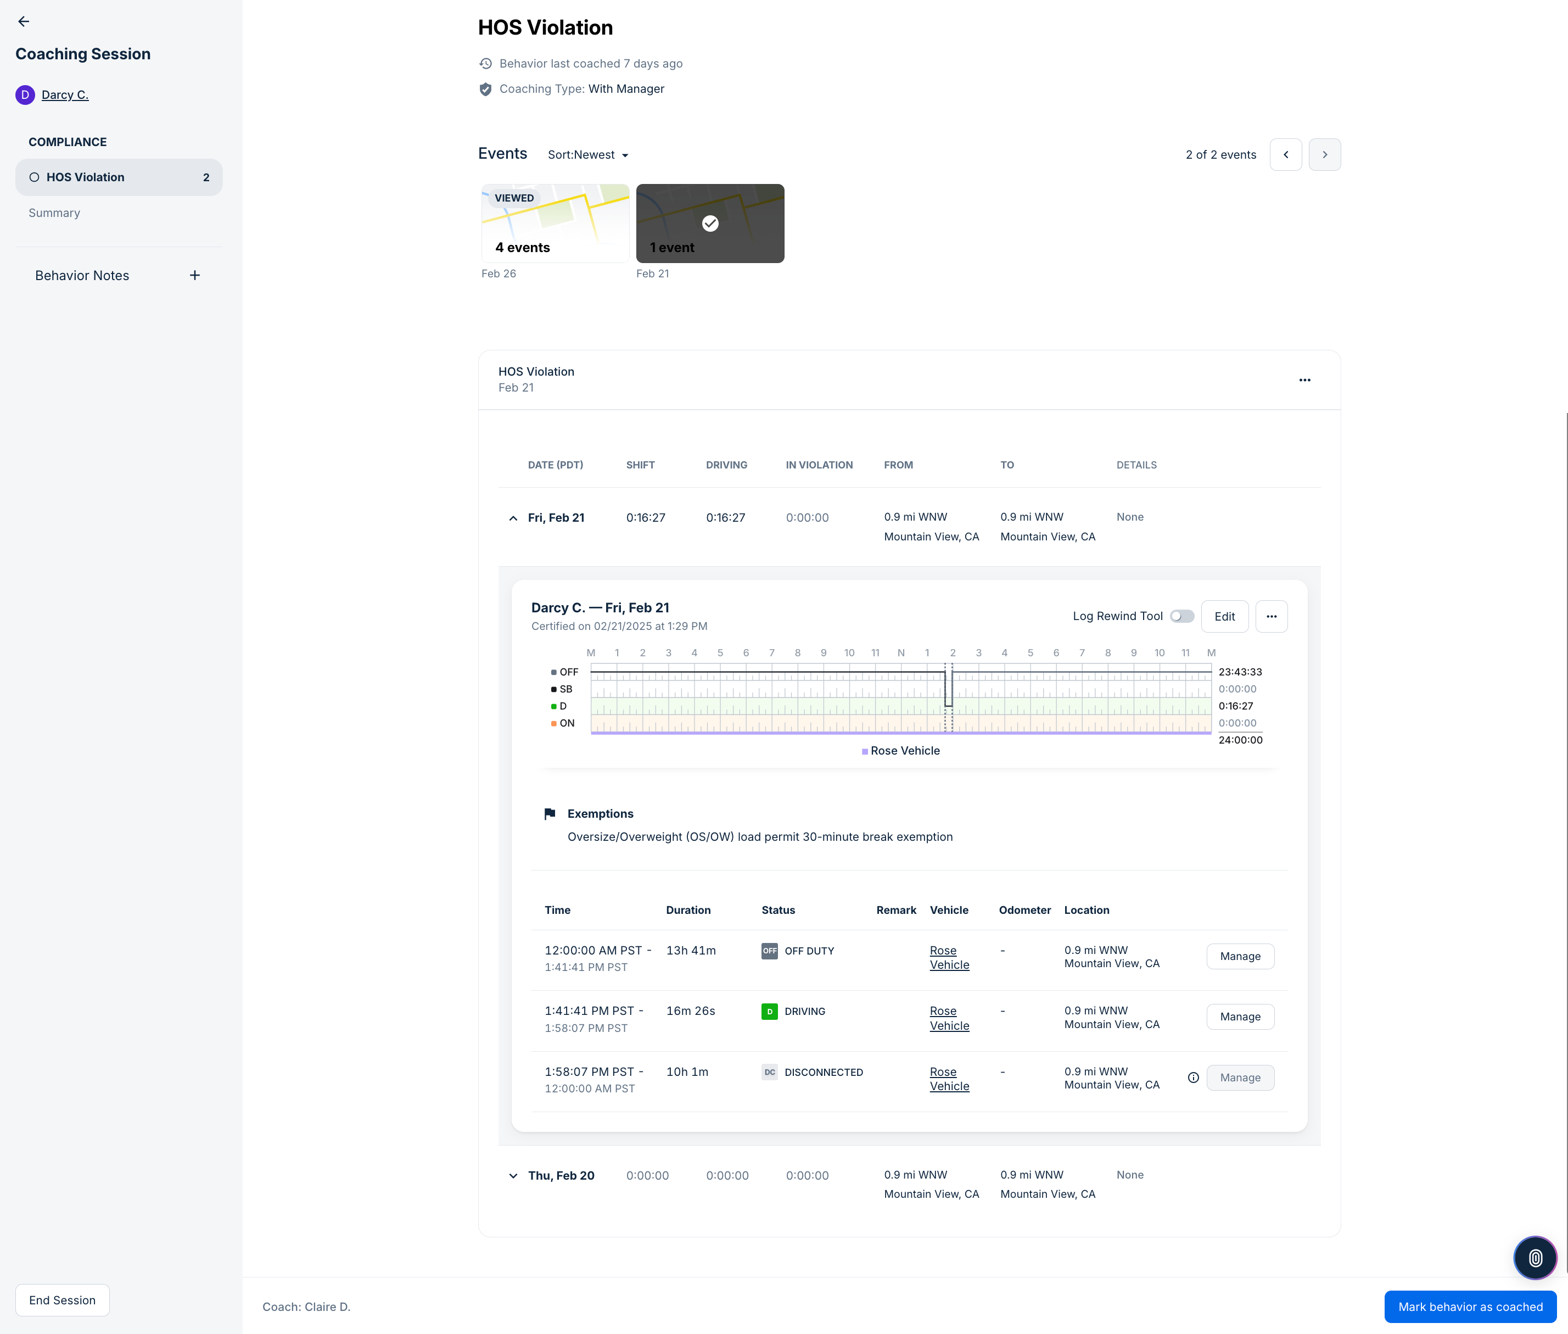This screenshot has width=1568, height=1334.
Task: Open the Sort Newest dropdown
Action: (x=588, y=155)
